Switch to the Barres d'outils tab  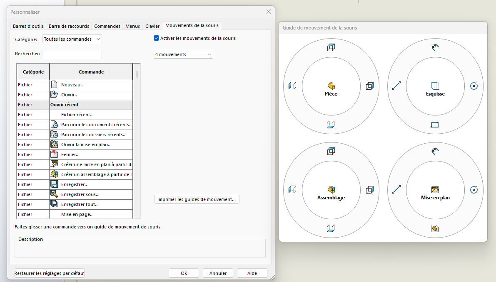click(x=28, y=26)
